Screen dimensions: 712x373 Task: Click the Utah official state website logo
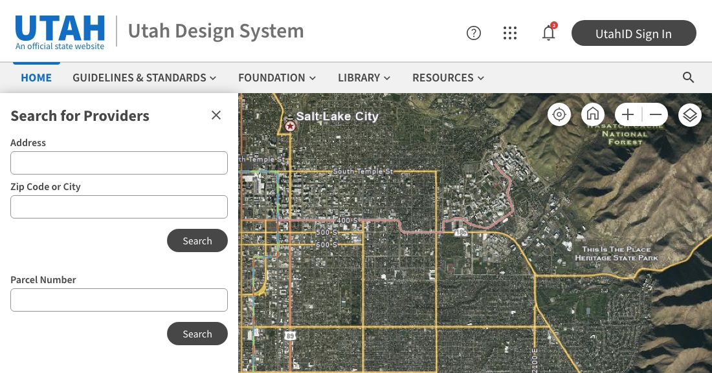click(60, 30)
